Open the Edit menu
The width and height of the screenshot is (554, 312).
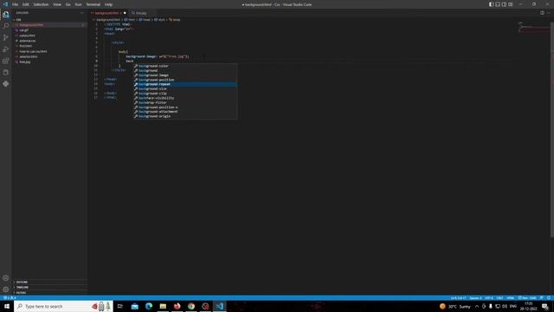tap(26, 4)
